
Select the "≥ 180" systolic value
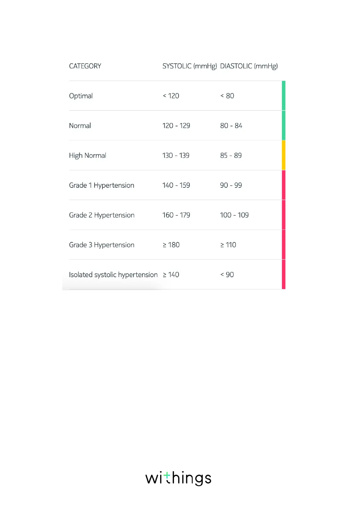pos(171,245)
